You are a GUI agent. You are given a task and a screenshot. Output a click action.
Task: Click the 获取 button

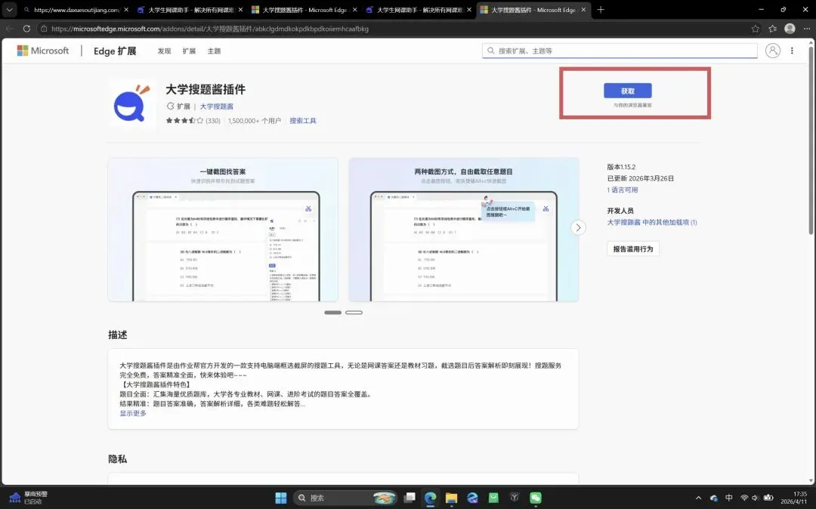click(628, 91)
